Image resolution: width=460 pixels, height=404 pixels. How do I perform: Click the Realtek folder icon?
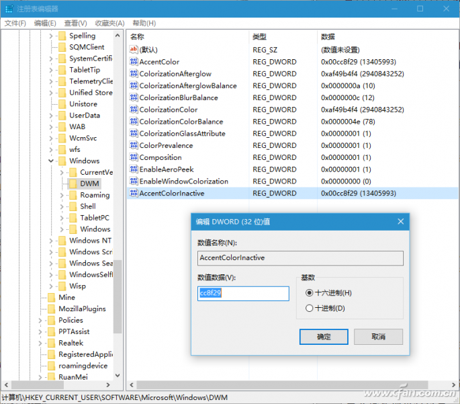tap(51, 343)
